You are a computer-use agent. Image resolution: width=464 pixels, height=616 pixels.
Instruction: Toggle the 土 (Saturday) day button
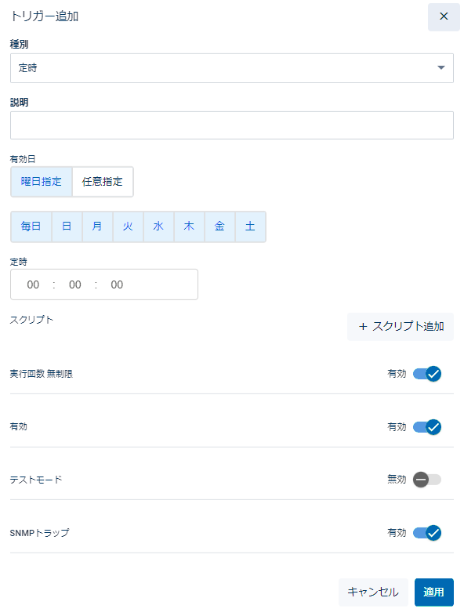click(250, 226)
